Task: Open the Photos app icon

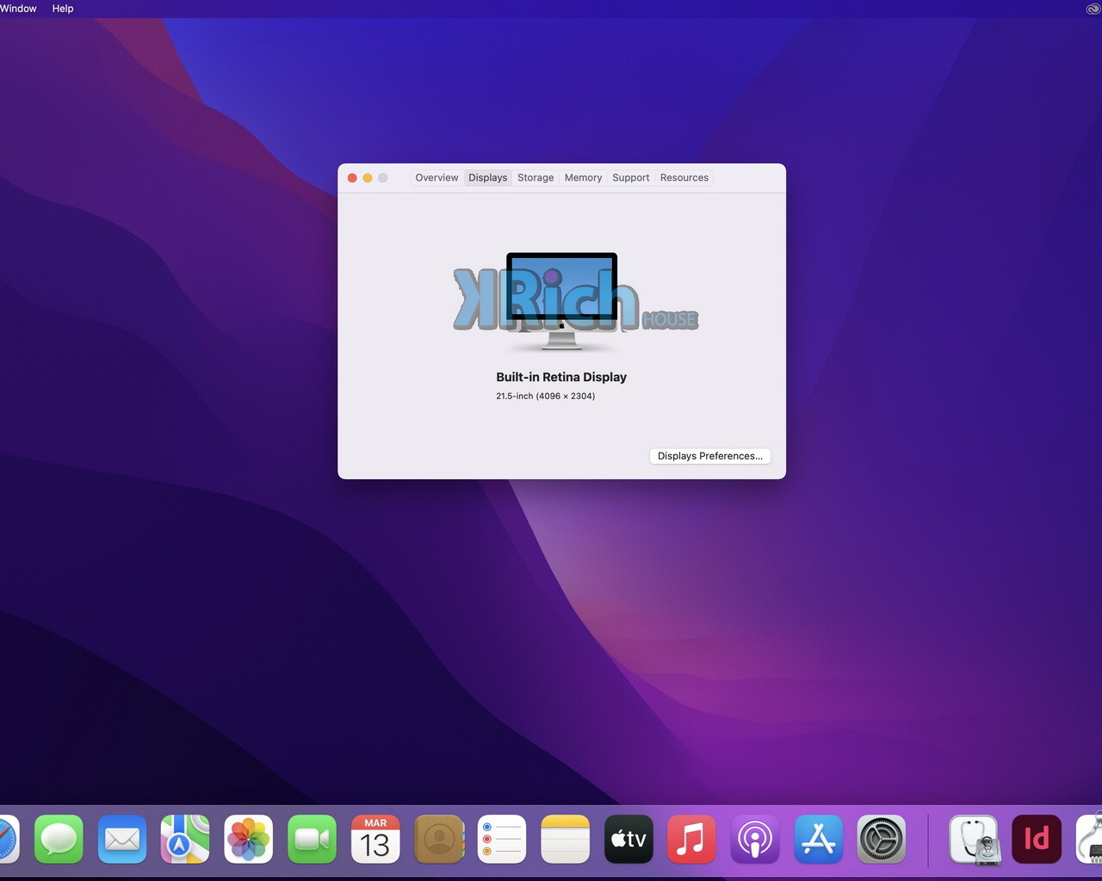Action: [249, 839]
